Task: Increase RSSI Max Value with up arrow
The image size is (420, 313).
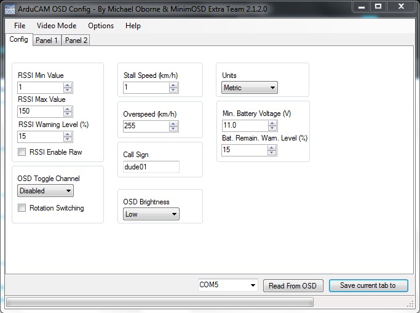Action: click(68, 109)
